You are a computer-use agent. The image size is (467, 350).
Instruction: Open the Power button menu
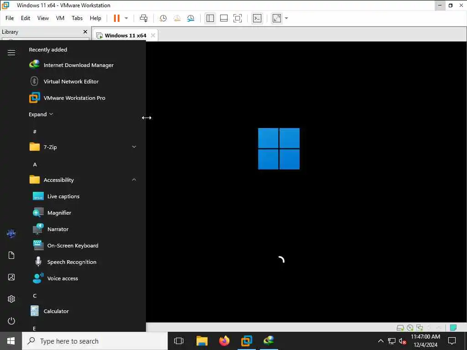11,321
